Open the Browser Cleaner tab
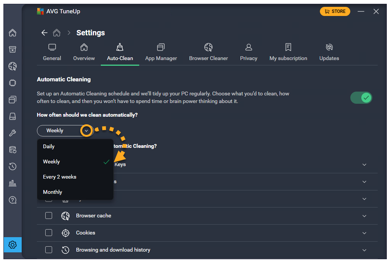This screenshot has width=391, height=263. [x=208, y=52]
